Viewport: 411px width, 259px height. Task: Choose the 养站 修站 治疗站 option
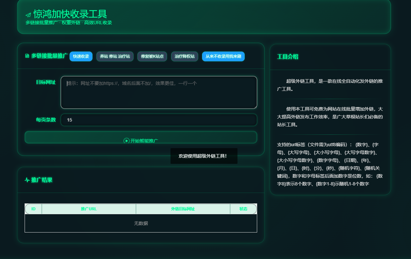pos(115,56)
